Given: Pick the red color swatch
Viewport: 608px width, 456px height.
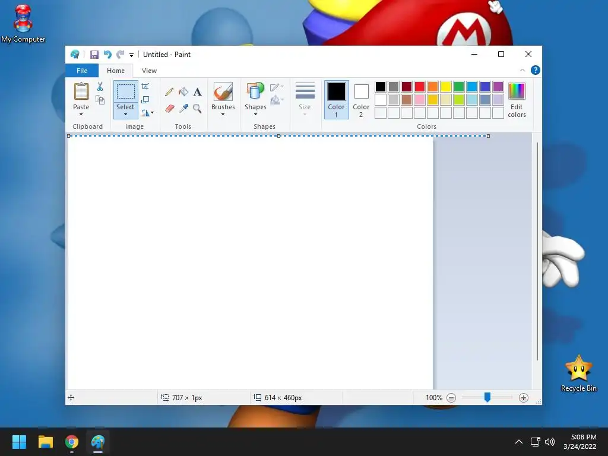Looking at the screenshot, I should (420, 87).
